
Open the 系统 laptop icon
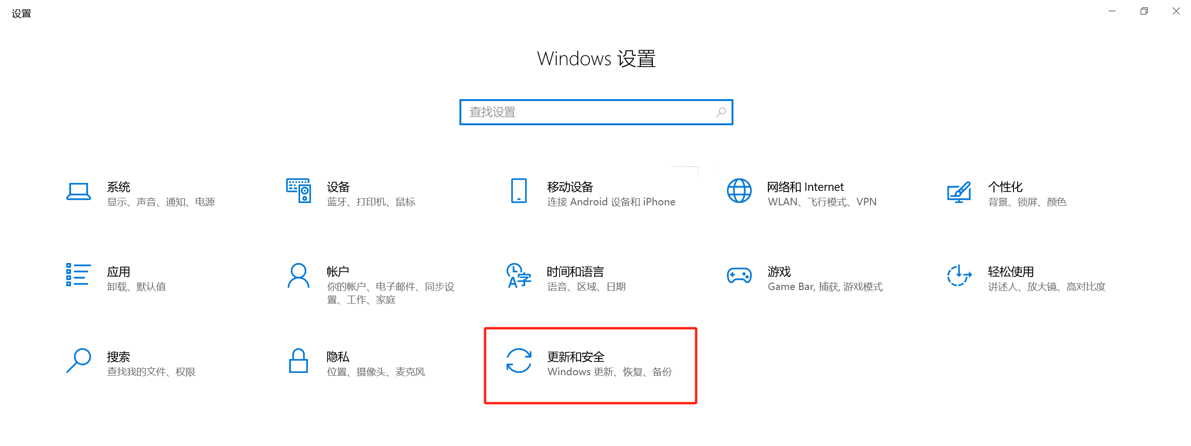click(x=78, y=191)
